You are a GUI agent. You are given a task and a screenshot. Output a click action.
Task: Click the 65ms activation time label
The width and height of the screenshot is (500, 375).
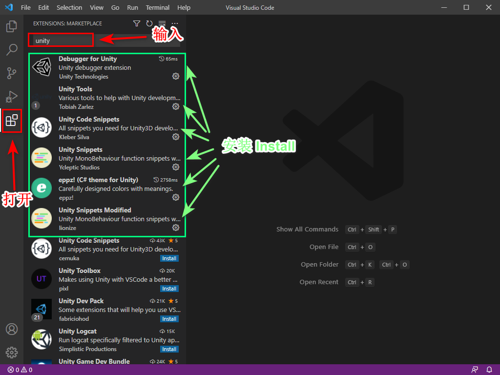point(168,59)
